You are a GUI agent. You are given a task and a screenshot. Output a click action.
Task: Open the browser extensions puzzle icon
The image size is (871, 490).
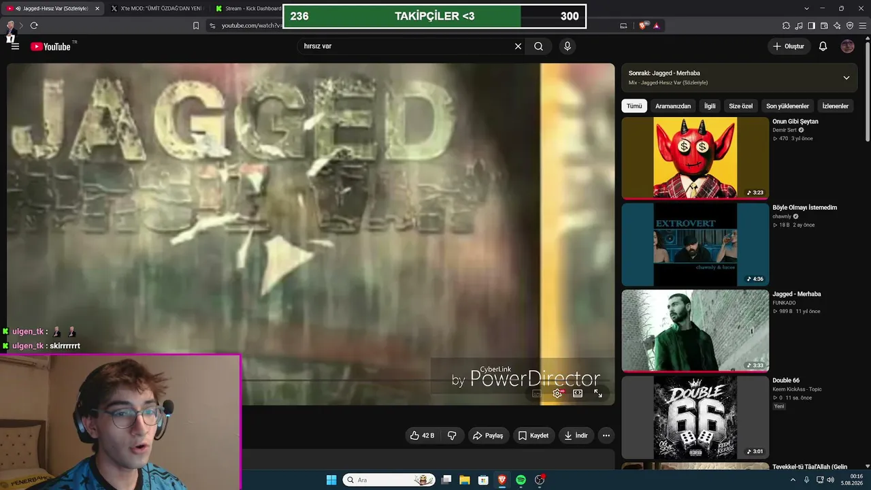786,26
